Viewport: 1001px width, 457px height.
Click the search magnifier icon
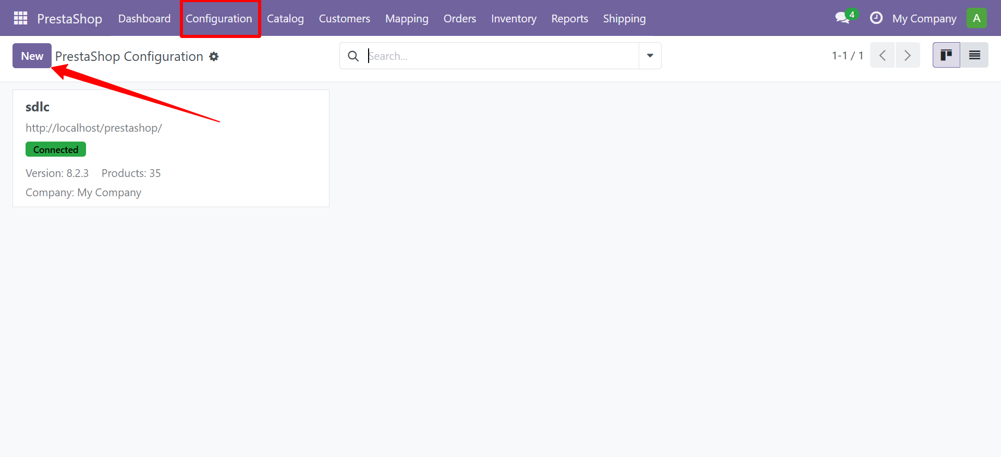tap(353, 56)
